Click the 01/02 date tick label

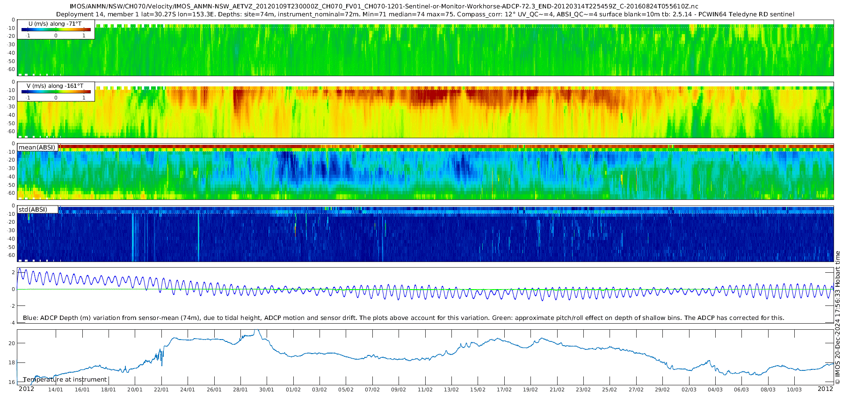(x=293, y=390)
